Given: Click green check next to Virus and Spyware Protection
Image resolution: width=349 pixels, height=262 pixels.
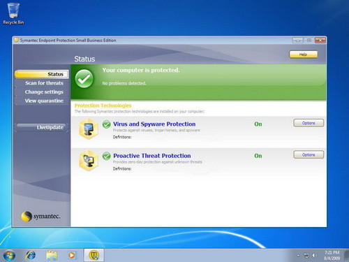Looking at the screenshot, I should pyautogui.click(x=106, y=124).
